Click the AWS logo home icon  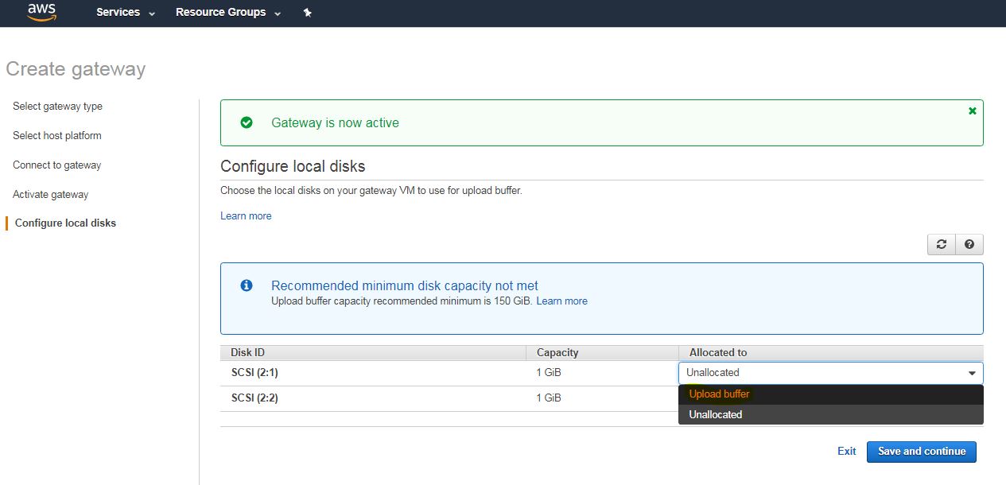pos(41,13)
